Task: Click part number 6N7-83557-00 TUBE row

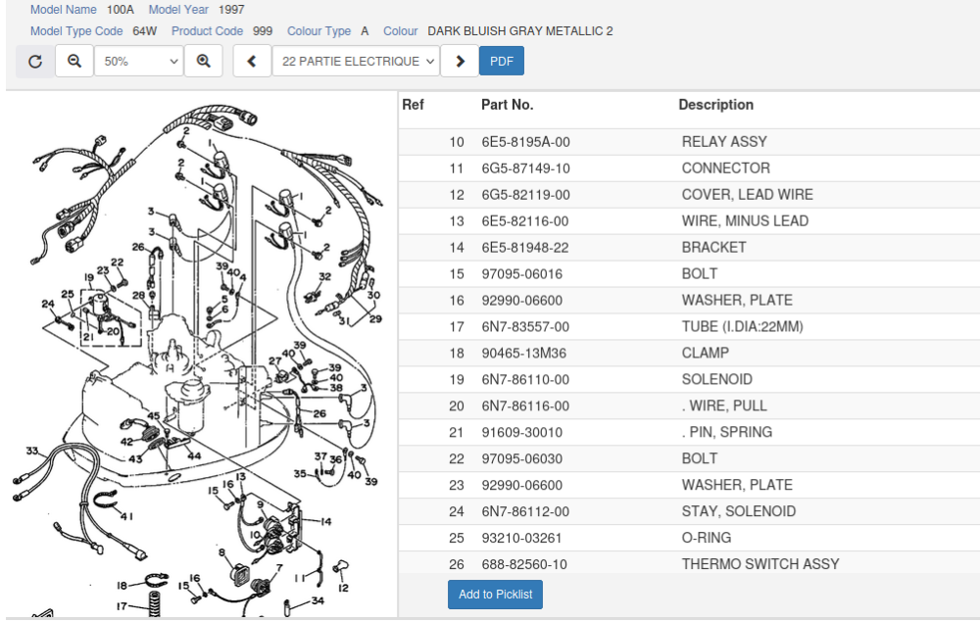Action: 525,327
